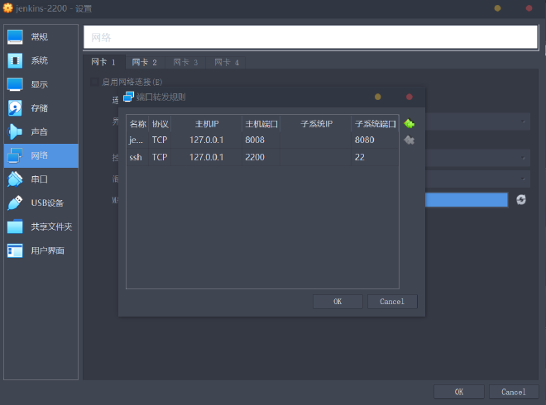This screenshot has width=546, height=405.
Task: Add a new port forwarding rule
Action: click(409, 124)
